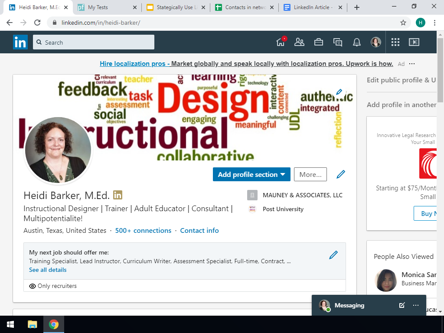Go forward in browser history
This screenshot has width=444, height=333.
click(x=23, y=23)
